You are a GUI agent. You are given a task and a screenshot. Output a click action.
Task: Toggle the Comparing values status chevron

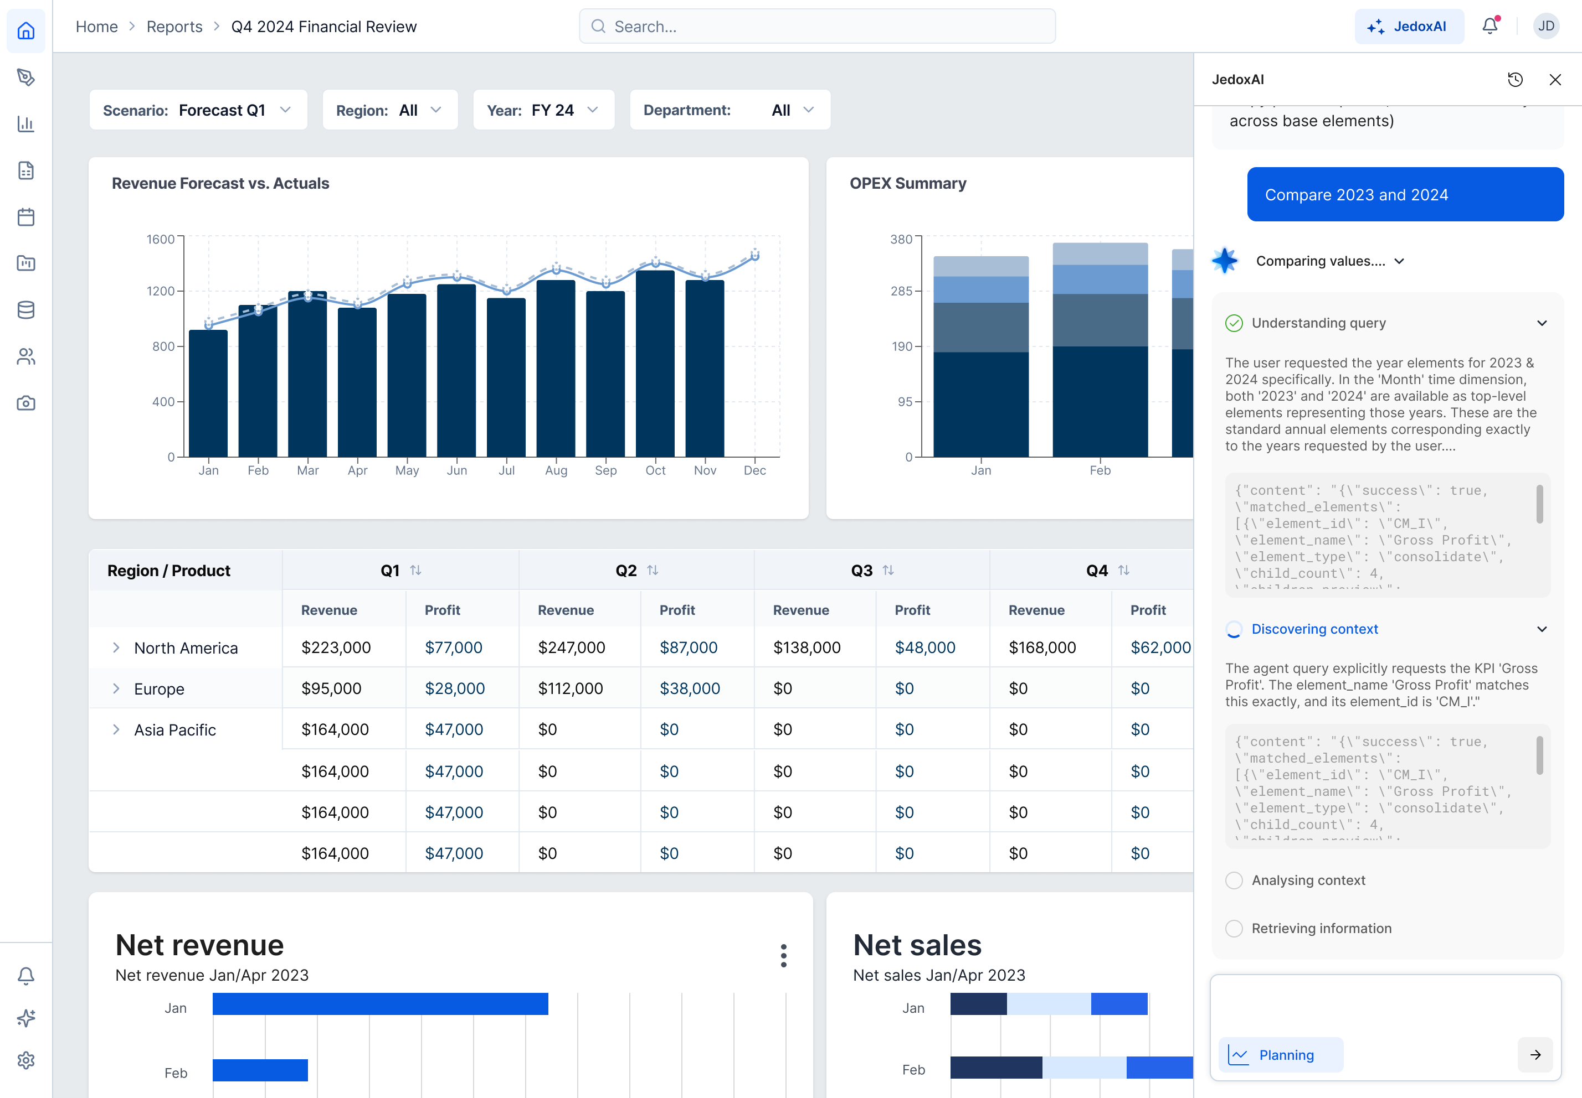(x=1400, y=261)
